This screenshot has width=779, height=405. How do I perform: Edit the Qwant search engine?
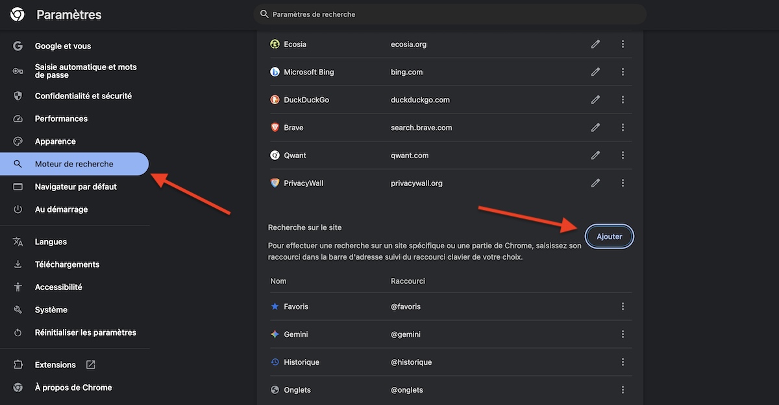point(595,156)
